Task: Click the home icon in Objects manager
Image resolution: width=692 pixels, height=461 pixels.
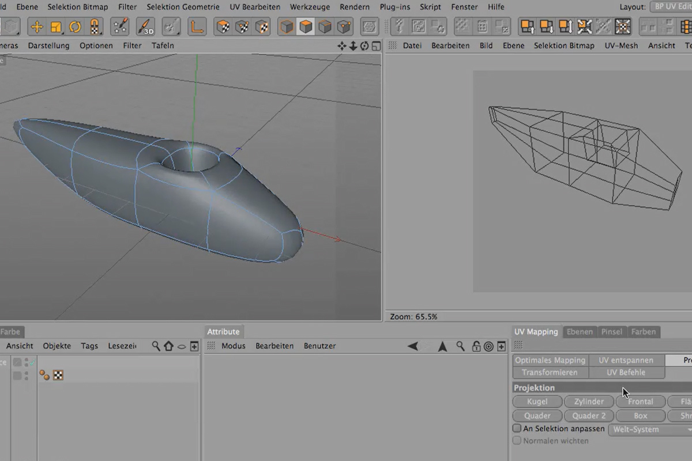Action: click(168, 346)
